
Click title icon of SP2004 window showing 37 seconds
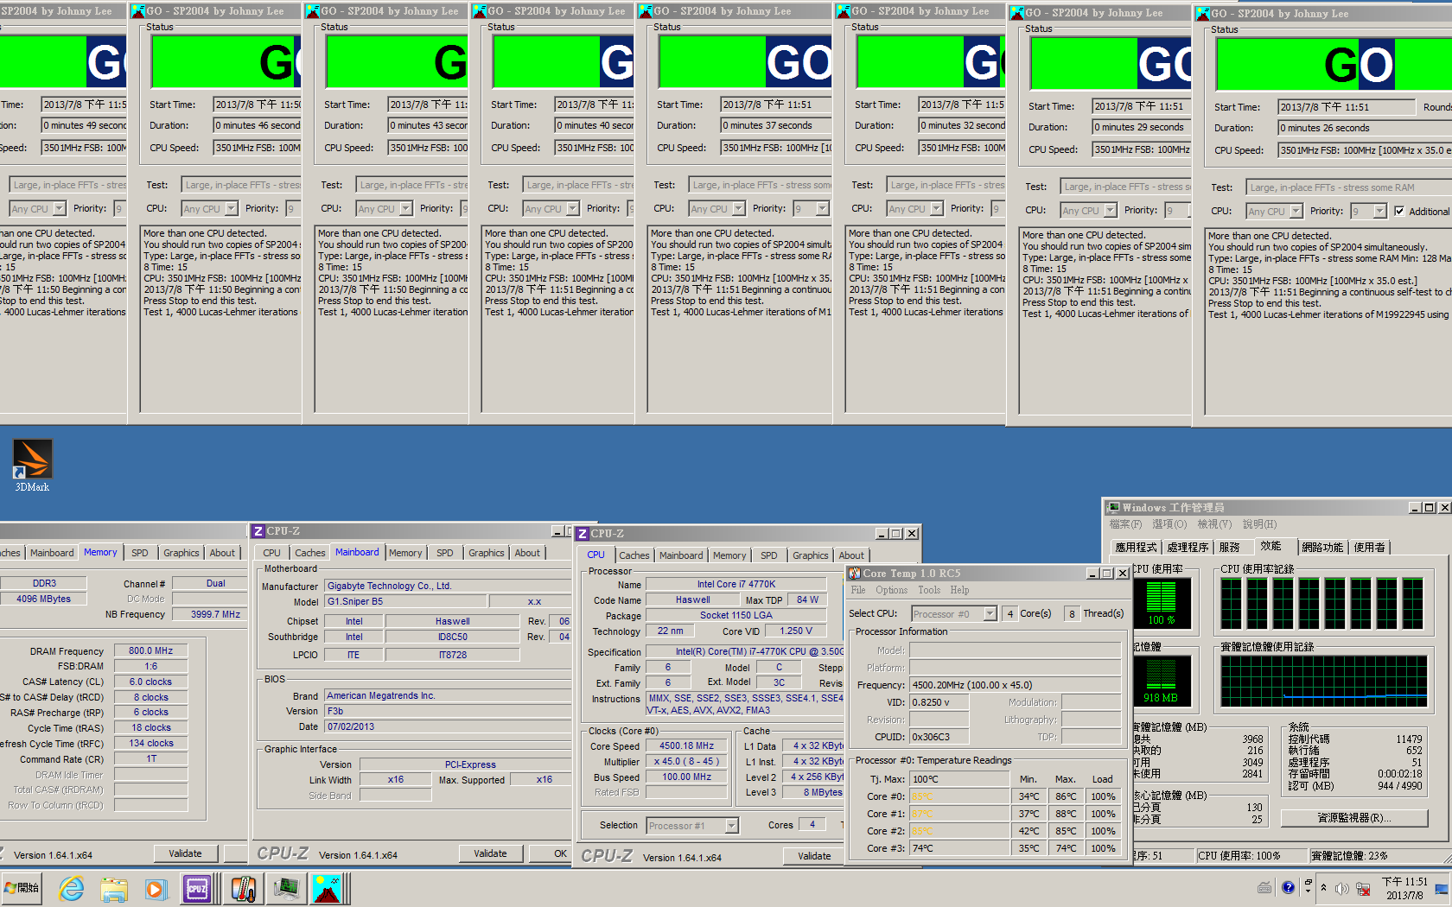645,11
